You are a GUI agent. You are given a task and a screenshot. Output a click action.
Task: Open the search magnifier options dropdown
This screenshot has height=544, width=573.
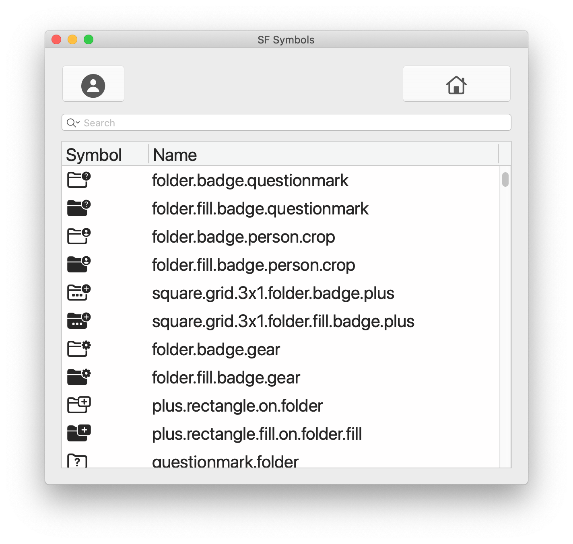(73, 123)
